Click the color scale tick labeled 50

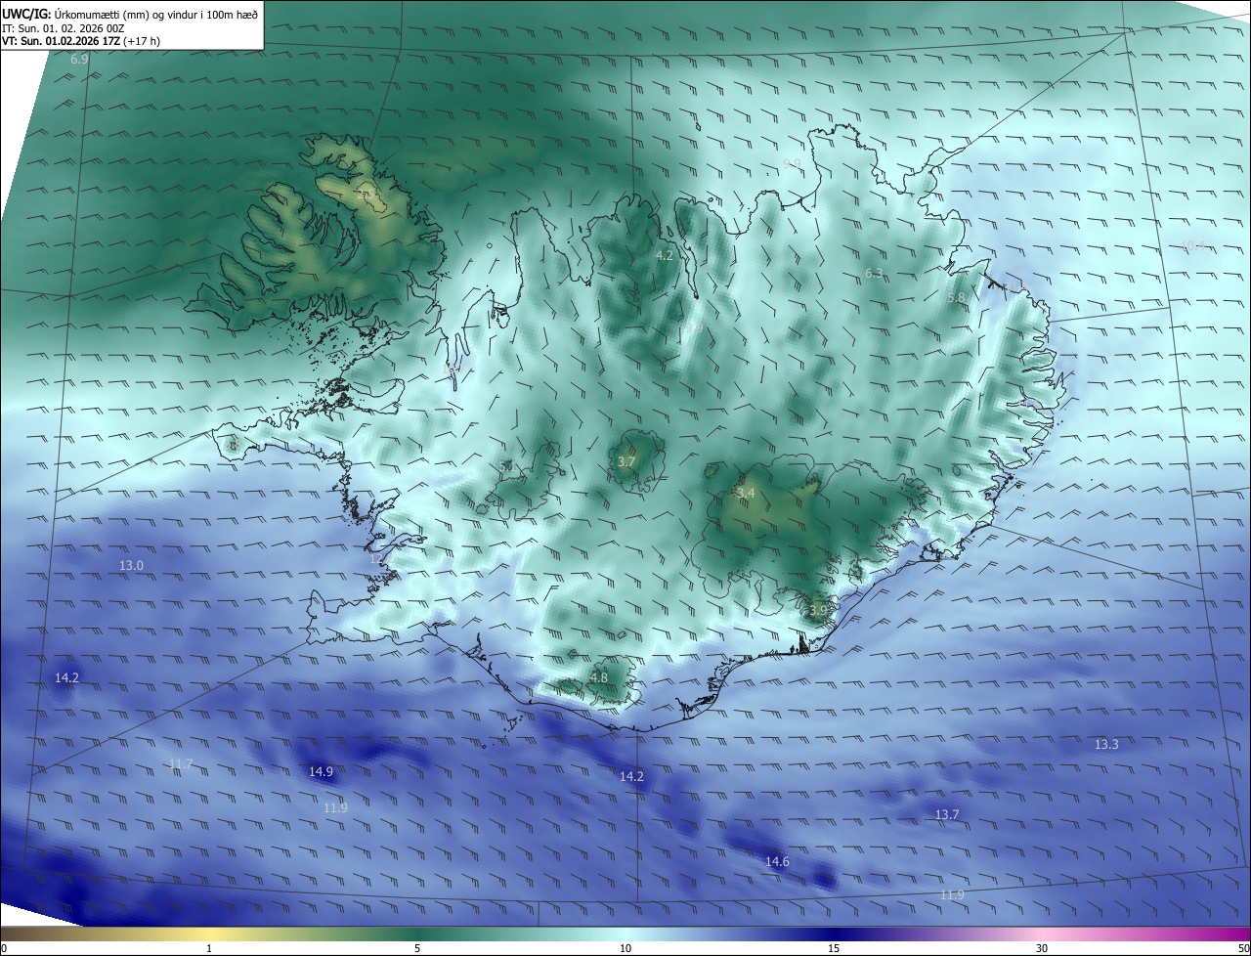[x=1243, y=948]
